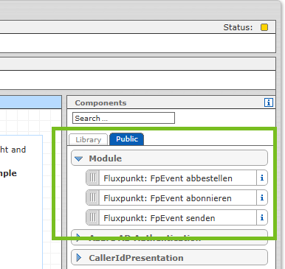Select Fluxpunkt: FpEvent senden component
285x269 pixels.
(x=176, y=217)
